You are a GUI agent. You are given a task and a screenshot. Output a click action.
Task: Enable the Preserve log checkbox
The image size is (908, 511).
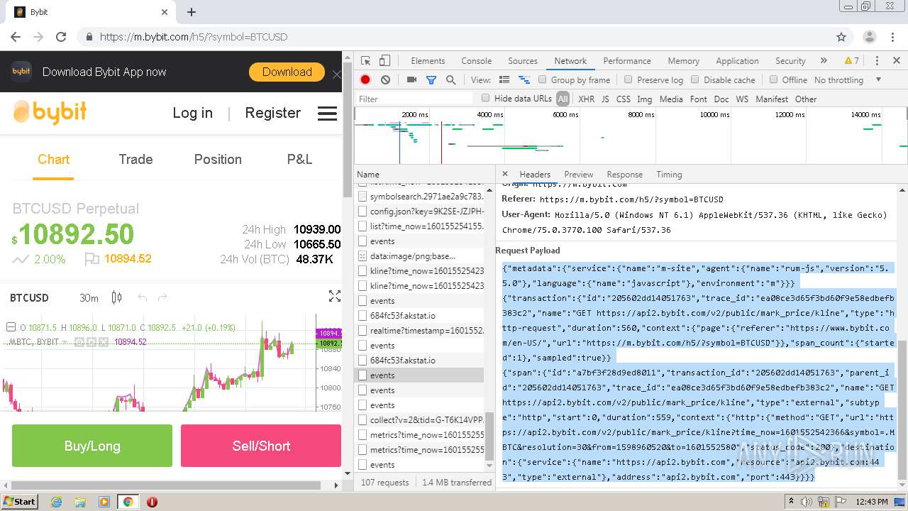[628, 79]
